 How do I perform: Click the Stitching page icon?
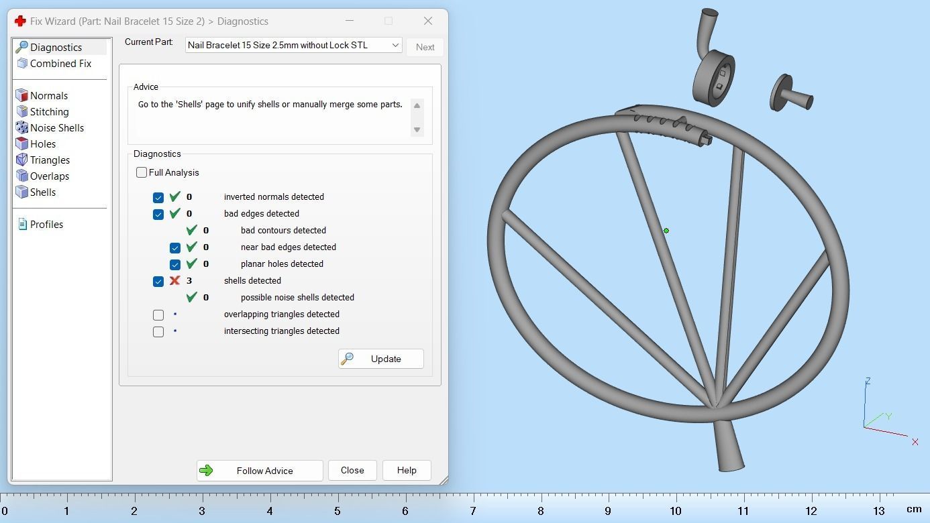click(21, 111)
